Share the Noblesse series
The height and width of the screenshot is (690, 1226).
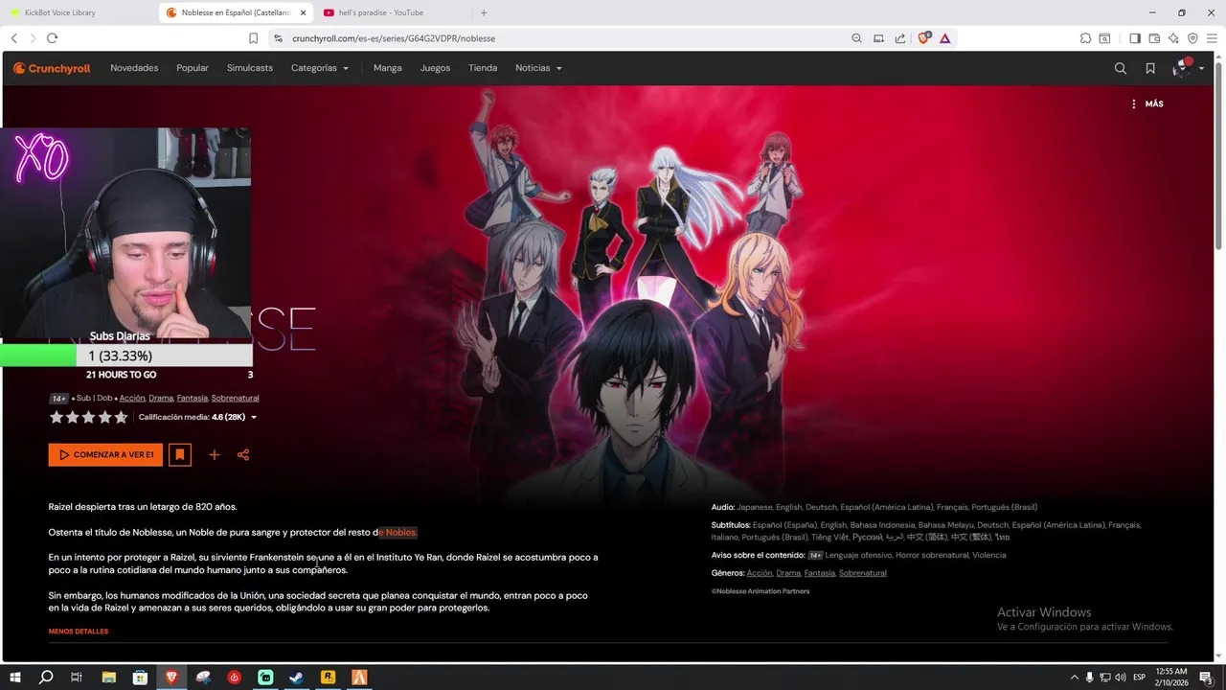point(243,454)
